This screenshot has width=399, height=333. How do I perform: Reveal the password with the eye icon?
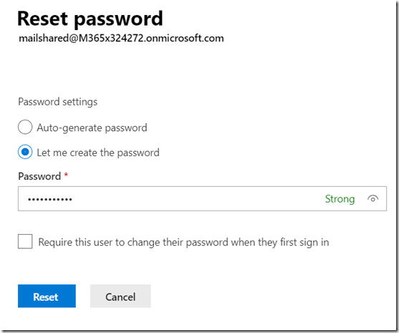pos(372,198)
